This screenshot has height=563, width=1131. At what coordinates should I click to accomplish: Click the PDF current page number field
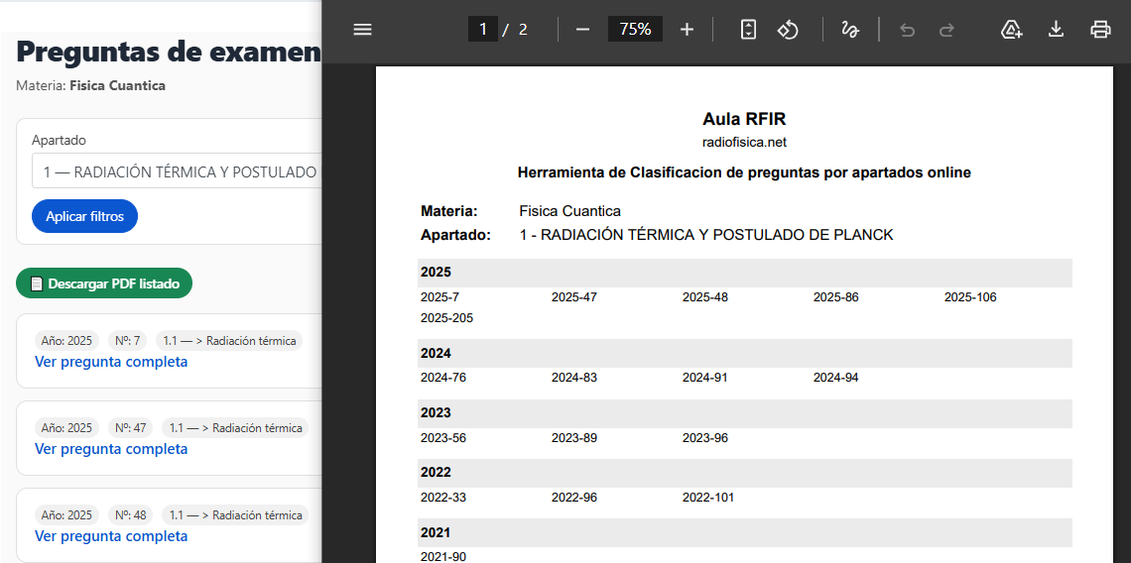tap(482, 30)
